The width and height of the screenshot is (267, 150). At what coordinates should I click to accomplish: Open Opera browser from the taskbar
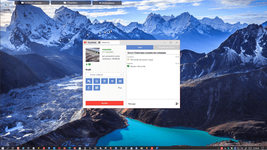[59, 148]
